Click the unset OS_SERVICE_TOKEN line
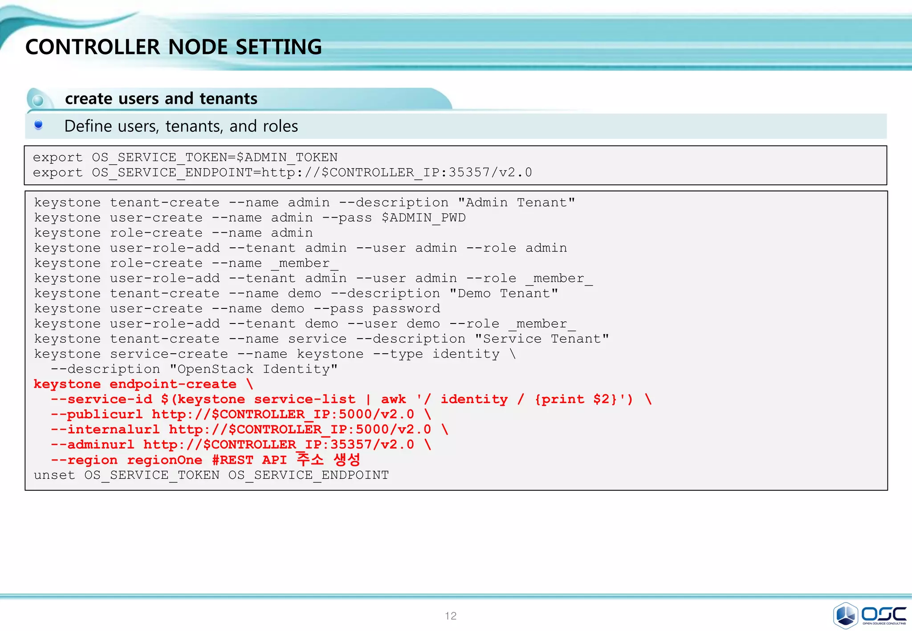This screenshot has height=631, width=912. (x=211, y=476)
